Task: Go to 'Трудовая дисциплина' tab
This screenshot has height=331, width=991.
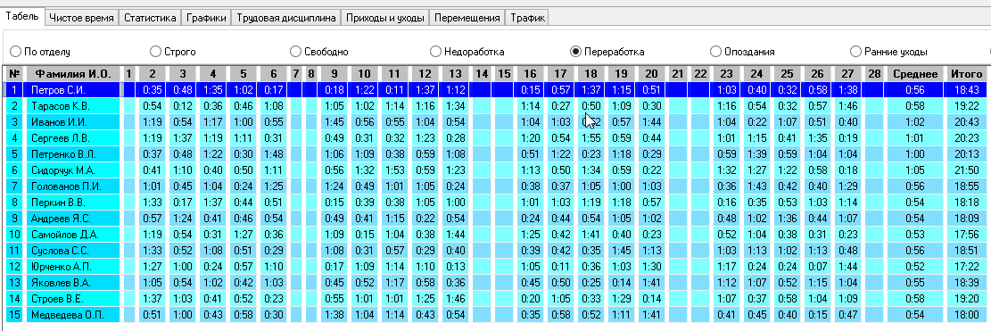Action: coord(286,19)
